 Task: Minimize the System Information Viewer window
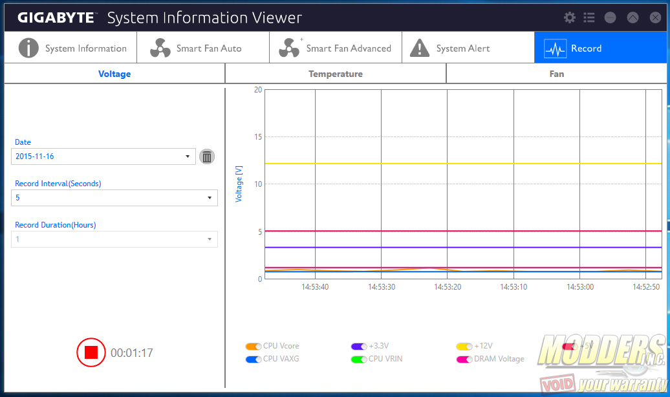coord(611,17)
